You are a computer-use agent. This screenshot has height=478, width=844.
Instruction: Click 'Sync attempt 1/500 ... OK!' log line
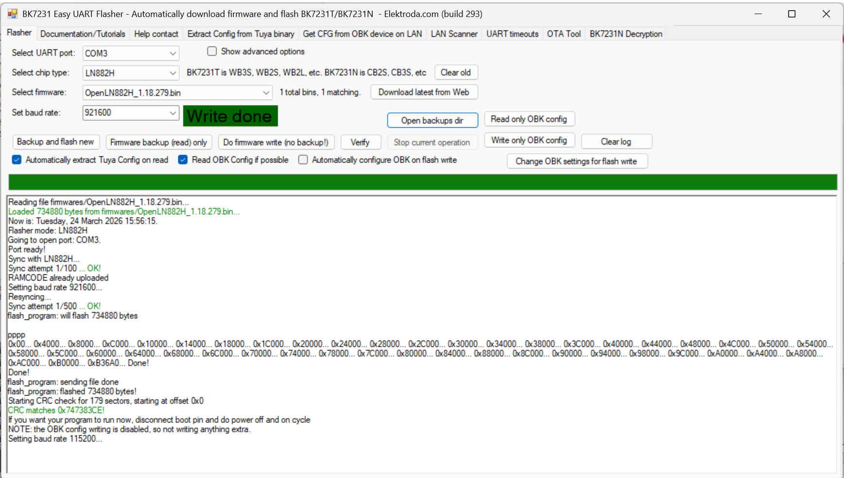[x=54, y=306]
